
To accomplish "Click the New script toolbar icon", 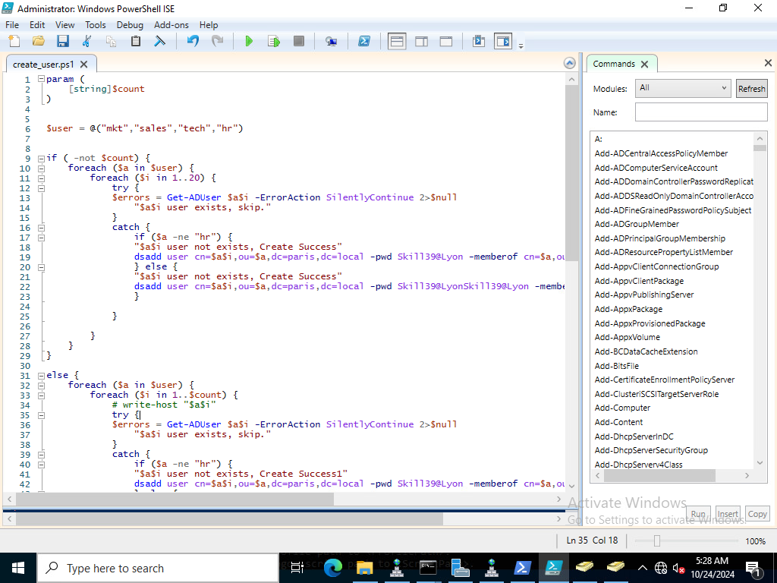I will click(14, 41).
